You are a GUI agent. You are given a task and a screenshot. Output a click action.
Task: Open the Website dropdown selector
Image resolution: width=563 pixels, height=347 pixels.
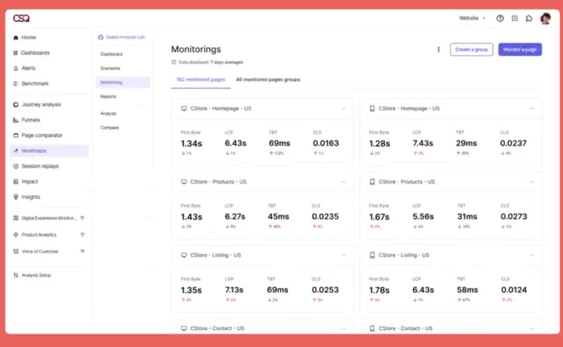(x=472, y=18)
